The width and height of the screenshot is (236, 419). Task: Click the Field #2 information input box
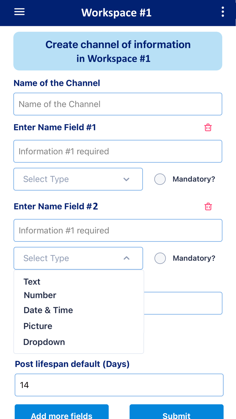click(x=118, y=230)
